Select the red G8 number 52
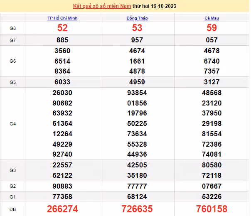This screenshot has width=251, height=216. 62,28
